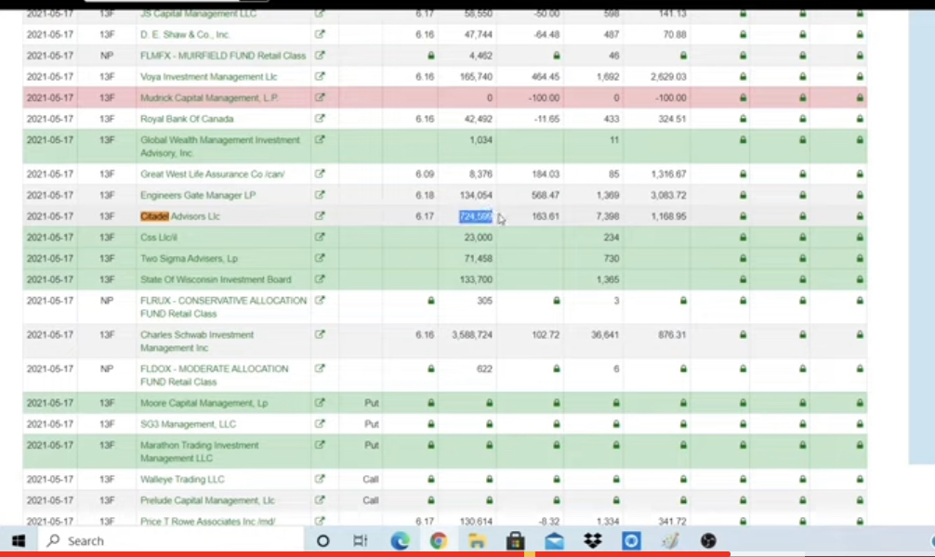
Task: Click the Engineers Gate Manager LP link
Action: 196,195
